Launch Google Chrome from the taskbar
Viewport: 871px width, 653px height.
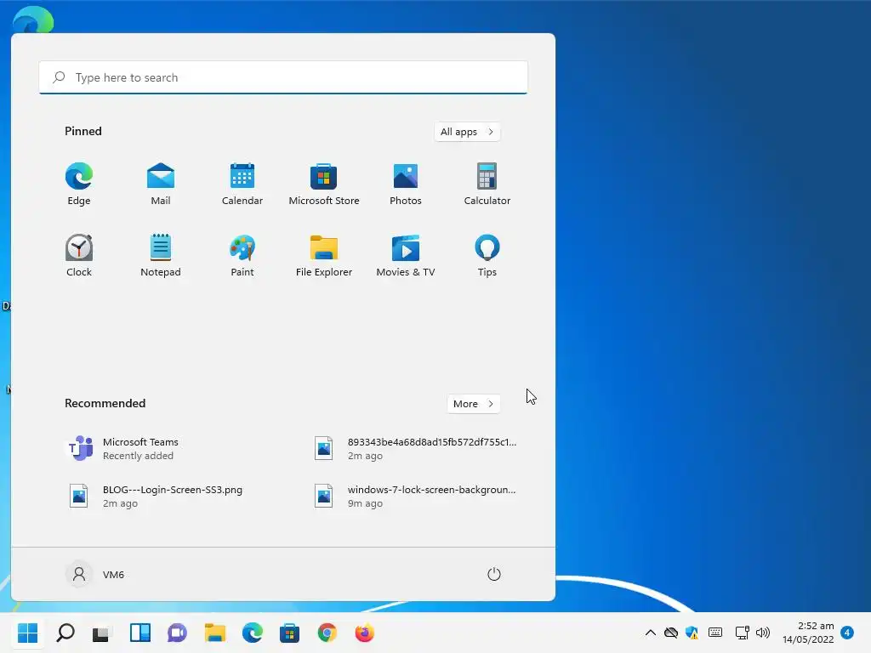pos(327,633)
